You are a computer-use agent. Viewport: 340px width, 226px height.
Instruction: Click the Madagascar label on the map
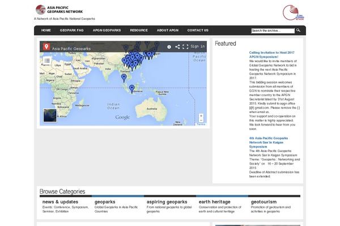point(82,106)
